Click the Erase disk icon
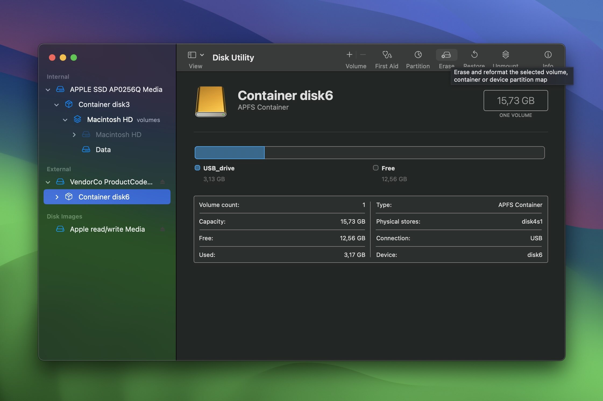This screenshot has height=401, width=603. click(446, 55)
